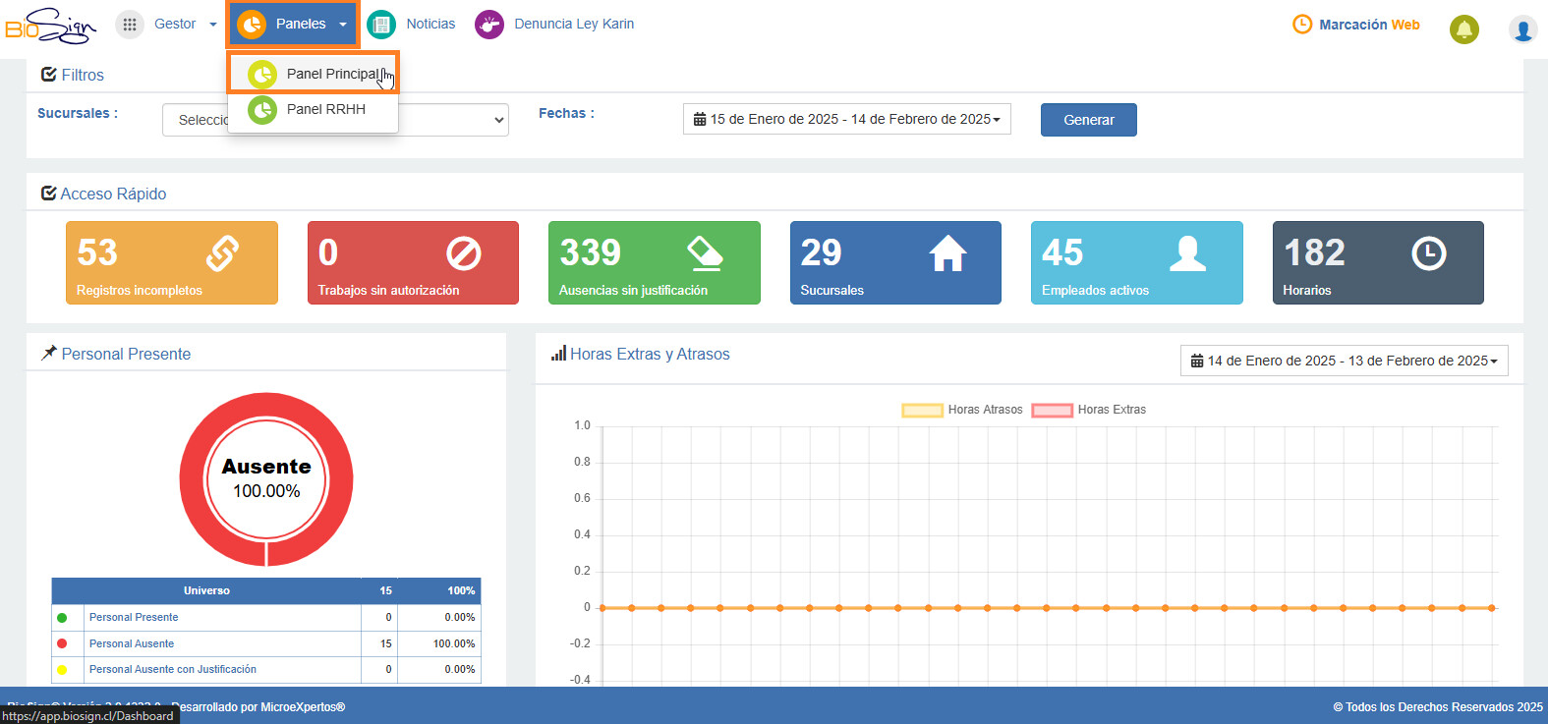Toggle the Horas Atrasos legend item
Image resolution: width=1548 pixels, height=724 pixels.
point(963,410)
